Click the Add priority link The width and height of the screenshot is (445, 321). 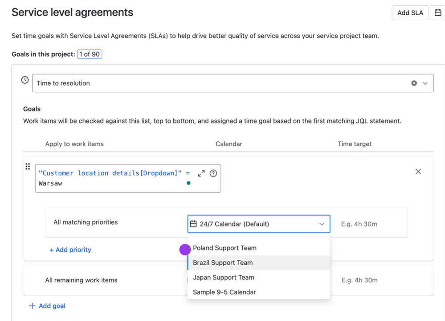click(70, 250)
